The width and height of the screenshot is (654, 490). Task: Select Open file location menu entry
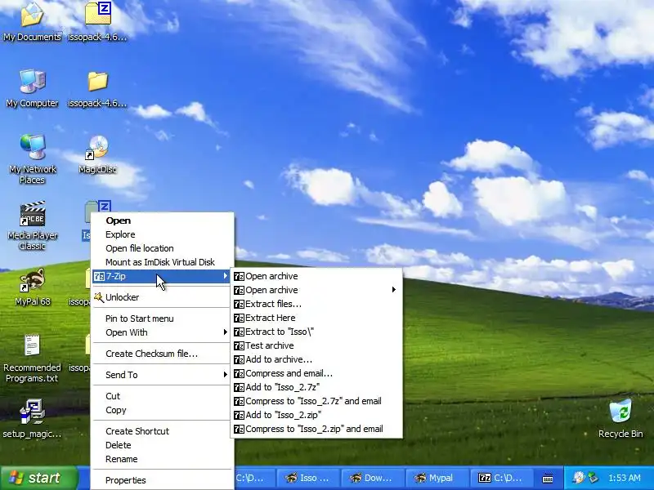coord(162,248)
